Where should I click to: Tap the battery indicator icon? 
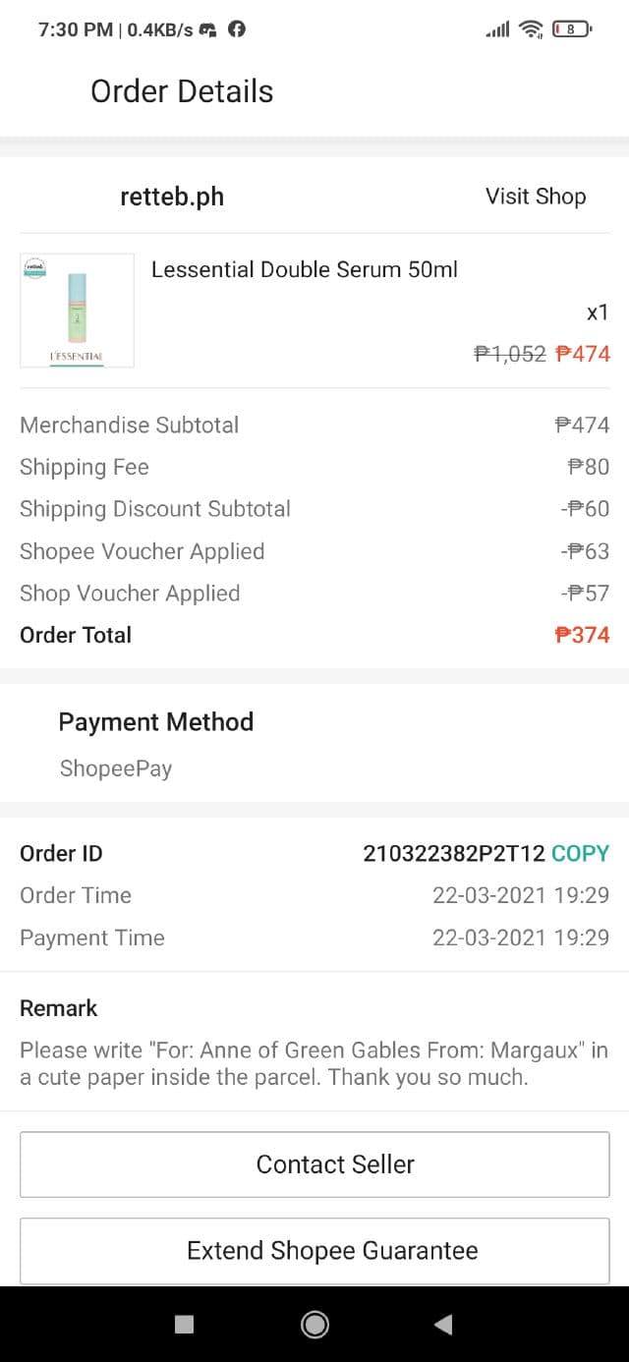tap(571, 29)
